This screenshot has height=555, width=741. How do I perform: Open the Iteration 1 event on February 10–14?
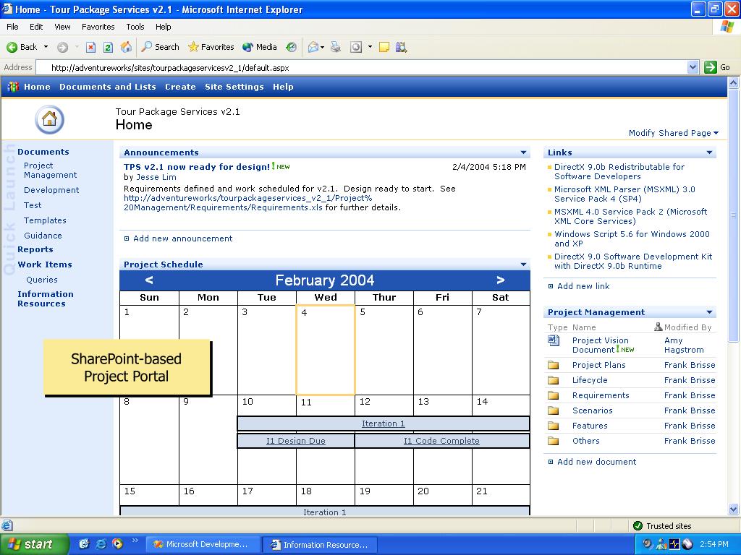click(384, 423)
